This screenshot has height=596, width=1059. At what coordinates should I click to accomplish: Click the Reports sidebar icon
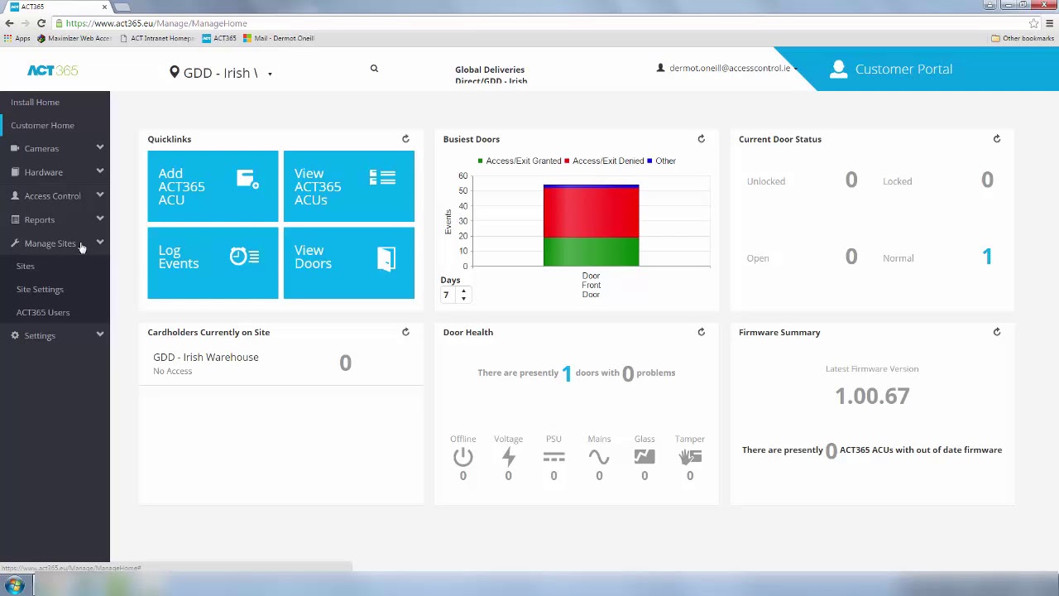(15, 219)
